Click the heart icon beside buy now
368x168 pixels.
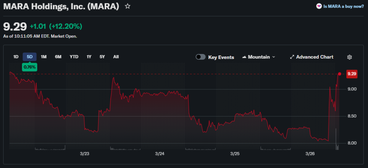tap(319, 6)
